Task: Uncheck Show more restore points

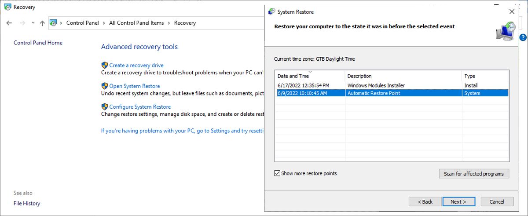Action: click(x=277, y=173)
